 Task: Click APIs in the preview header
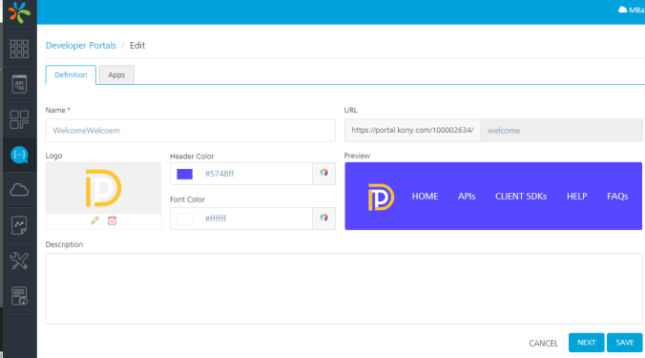point(467,197)
